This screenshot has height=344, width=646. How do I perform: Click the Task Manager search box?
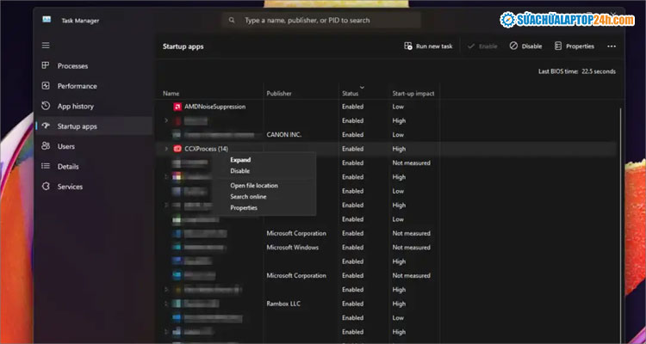click(x=321, y=20)
